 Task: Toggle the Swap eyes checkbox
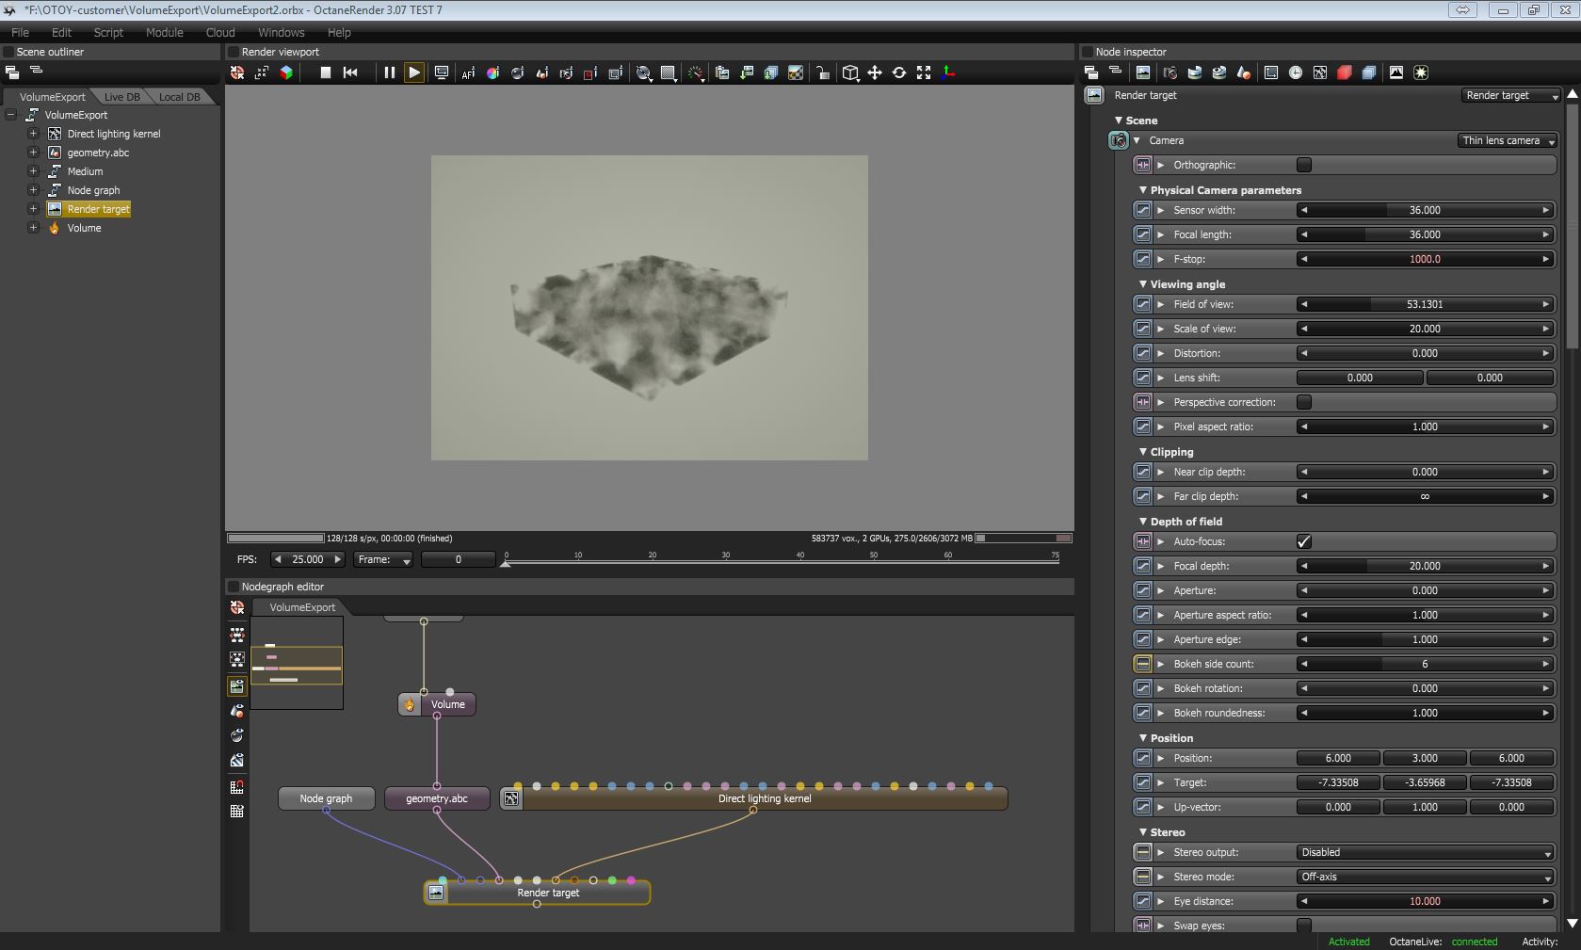pyautogui.click(x=1304, y=925)
